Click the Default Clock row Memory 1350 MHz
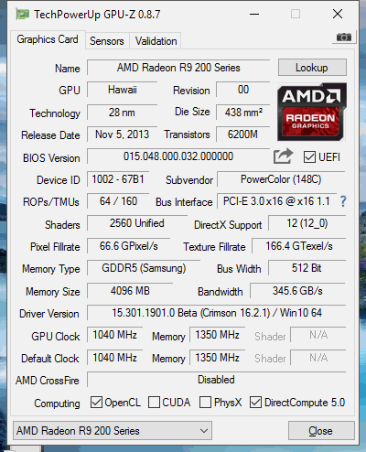This screenshot has height=452, width=366. point(217,358)
